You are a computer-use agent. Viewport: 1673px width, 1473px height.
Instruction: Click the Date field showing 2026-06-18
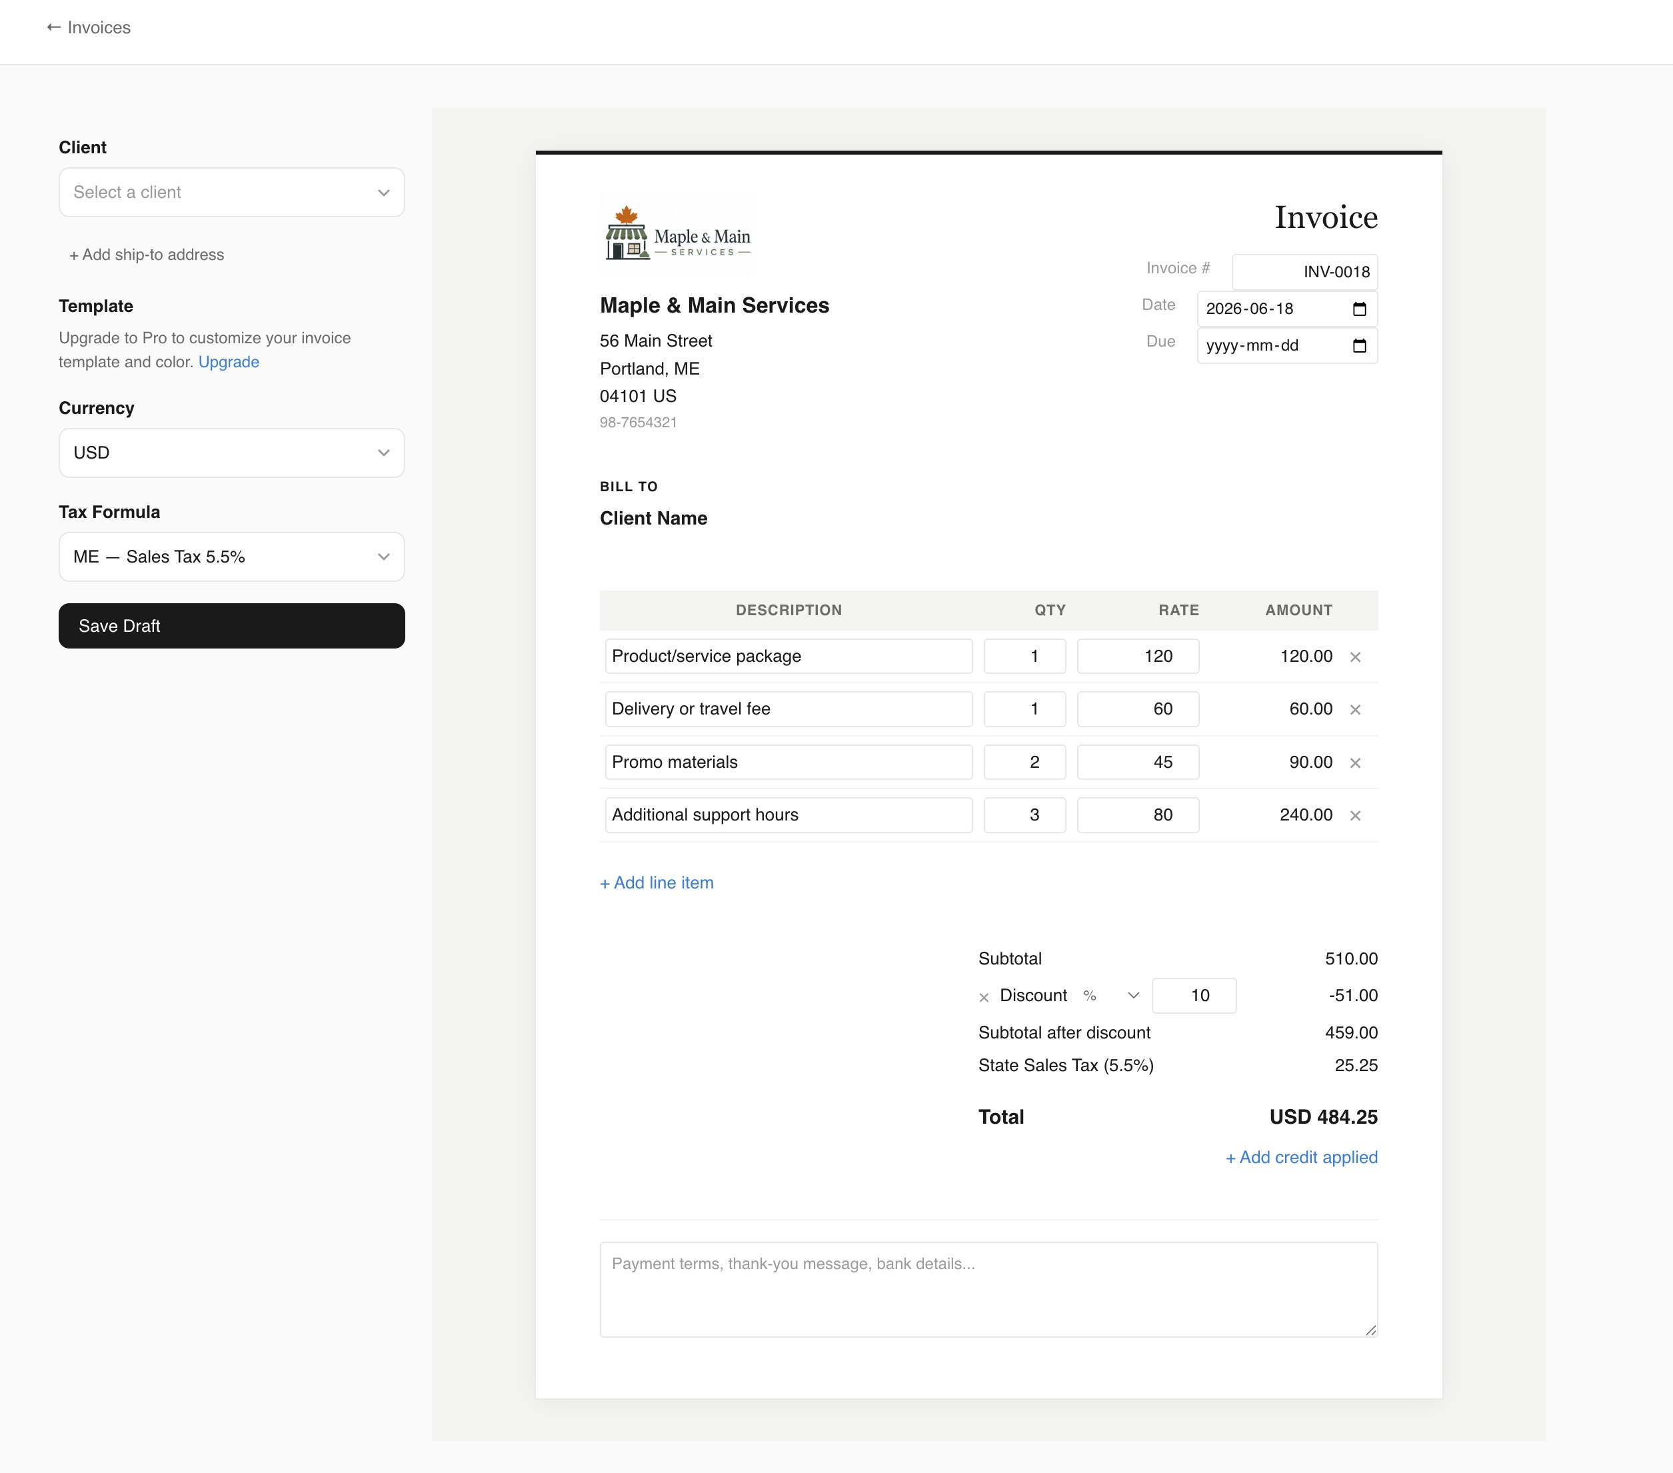[1286, 309]
